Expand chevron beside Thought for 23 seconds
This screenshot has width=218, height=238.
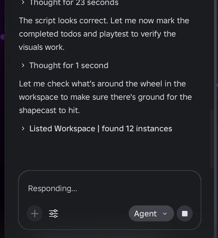(23, 2)
